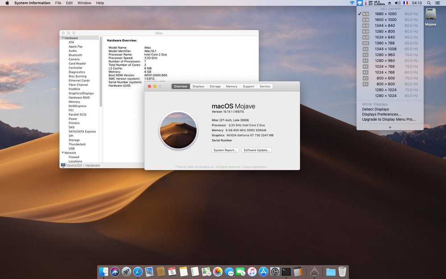Select 800 × 600 at 60.0 Hz
Screen dimensions: 446x279
tap(390, 84)
